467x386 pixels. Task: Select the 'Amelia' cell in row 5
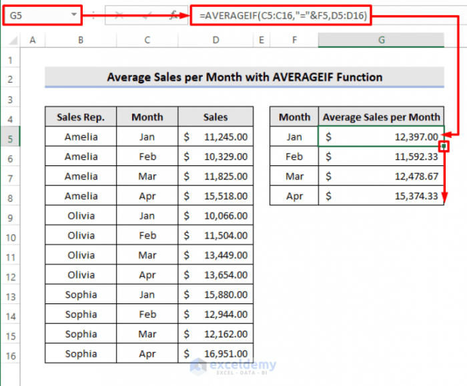[x=81, y=137]
